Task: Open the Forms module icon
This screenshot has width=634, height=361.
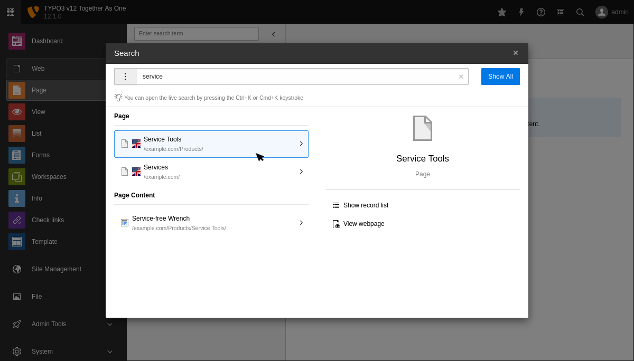Action: [x=16, y=155]
